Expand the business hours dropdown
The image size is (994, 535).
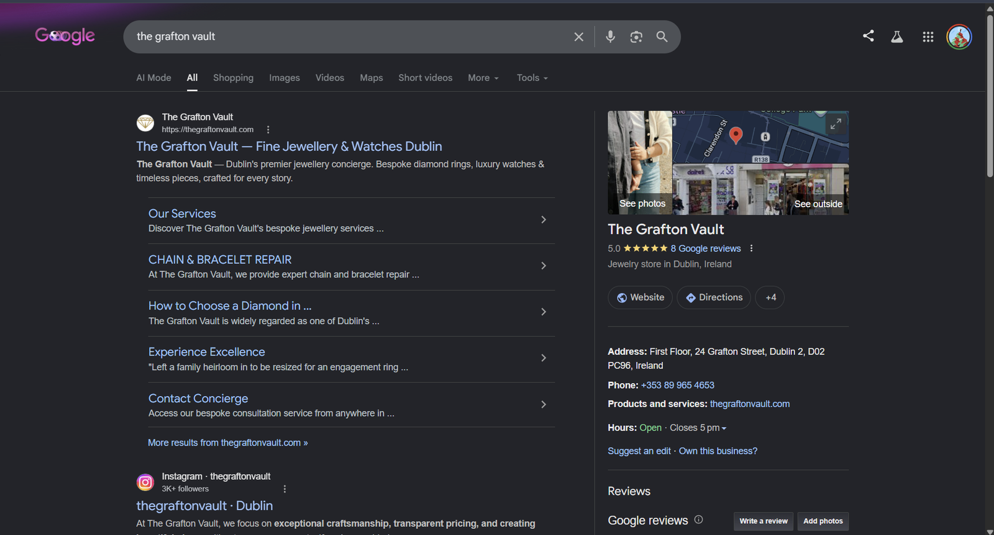[x=698, y=428]
